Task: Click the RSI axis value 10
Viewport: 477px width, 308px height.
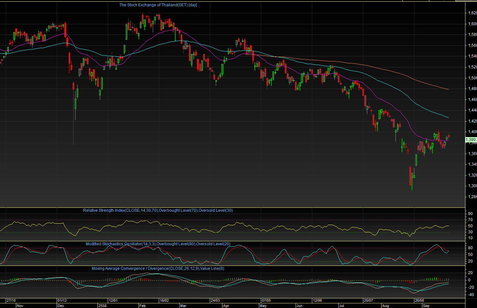Action: pyautogui.click(x=470, y=238)
